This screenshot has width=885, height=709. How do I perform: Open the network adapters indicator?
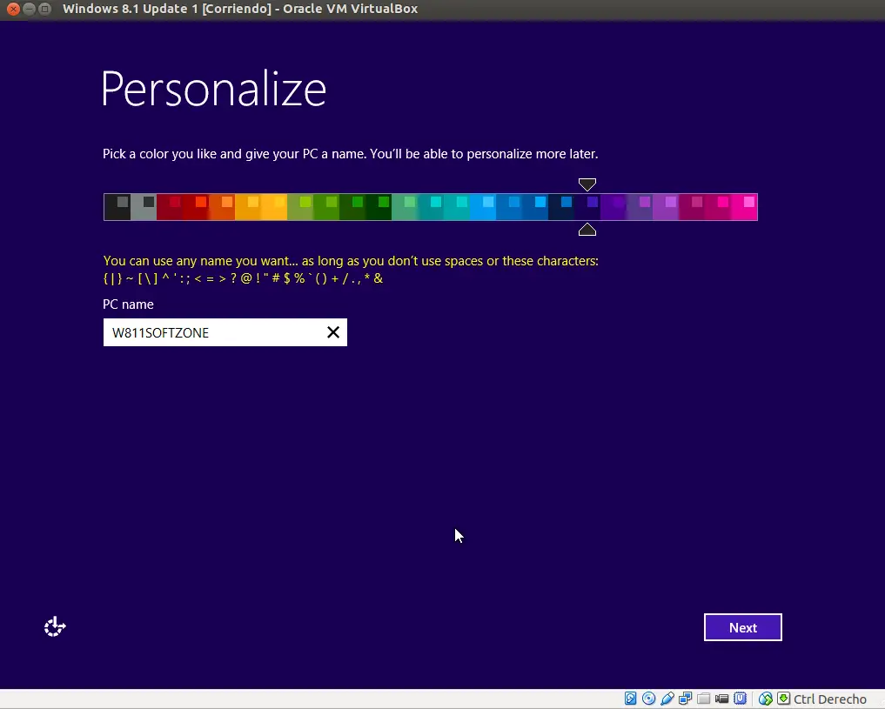(x=685, y=699)
